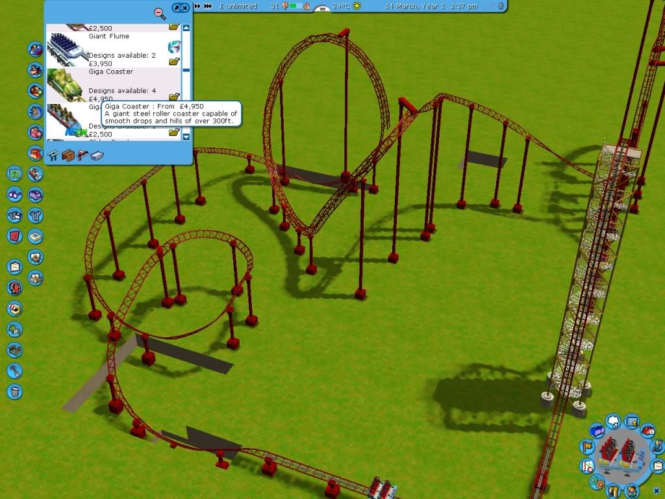The width and height of the screenshot is (665, 499).
Task: Click the green park rating bar
Action: coord(296,6)
